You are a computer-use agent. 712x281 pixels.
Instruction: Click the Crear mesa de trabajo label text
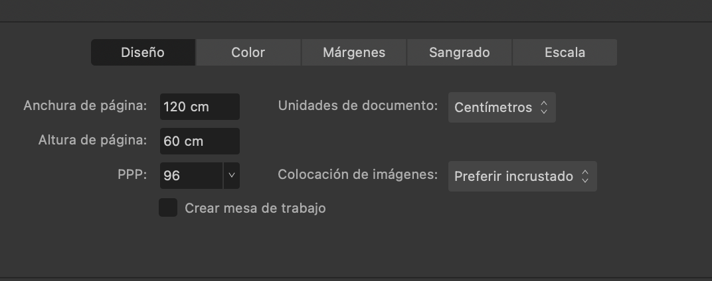pyautogui.click(x=255, y=209)
